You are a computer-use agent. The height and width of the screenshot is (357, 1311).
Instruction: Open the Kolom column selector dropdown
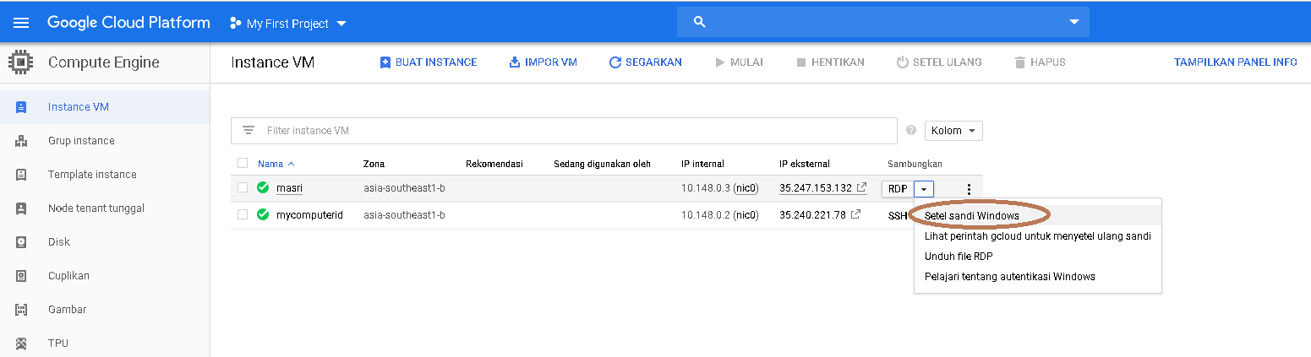point(954,131)
